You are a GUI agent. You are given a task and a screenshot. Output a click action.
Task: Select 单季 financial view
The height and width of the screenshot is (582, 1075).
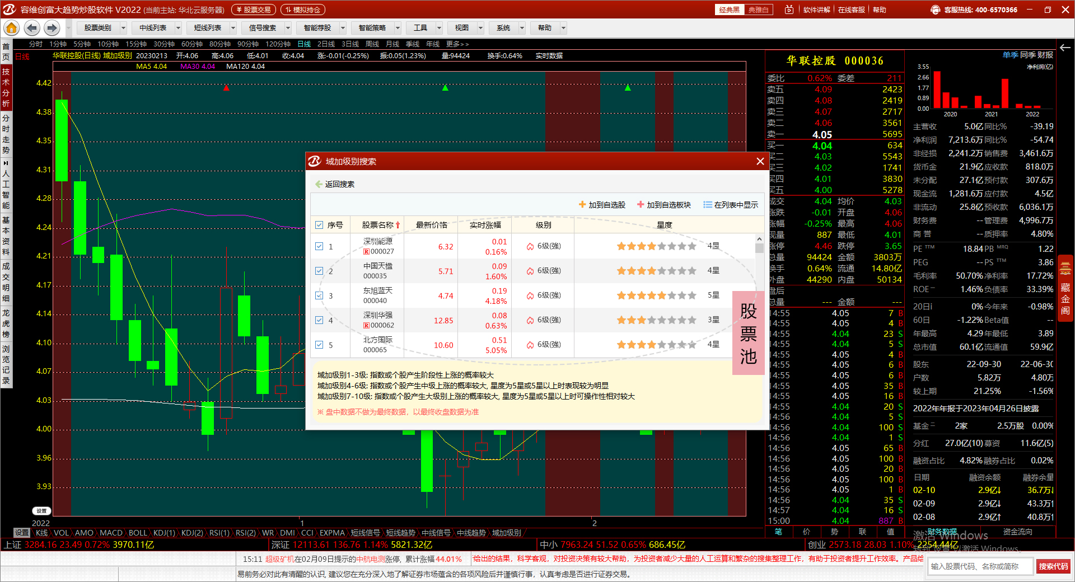coord(1010,55)
